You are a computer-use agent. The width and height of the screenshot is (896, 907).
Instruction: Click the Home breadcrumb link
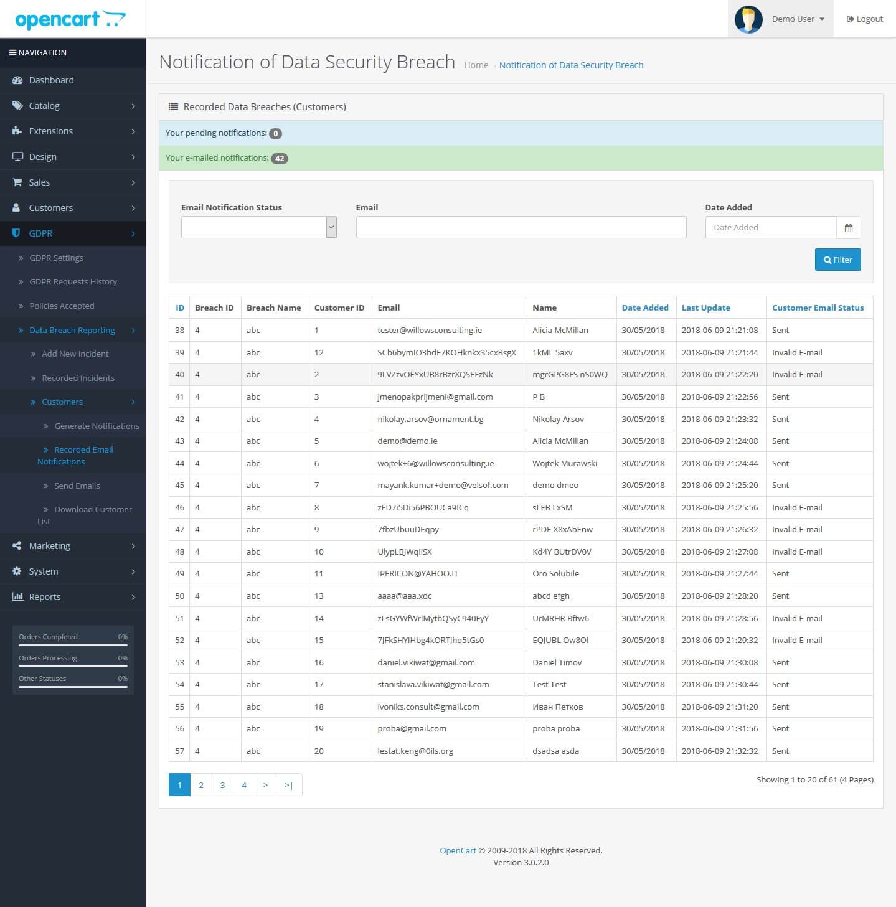[476, 65]
